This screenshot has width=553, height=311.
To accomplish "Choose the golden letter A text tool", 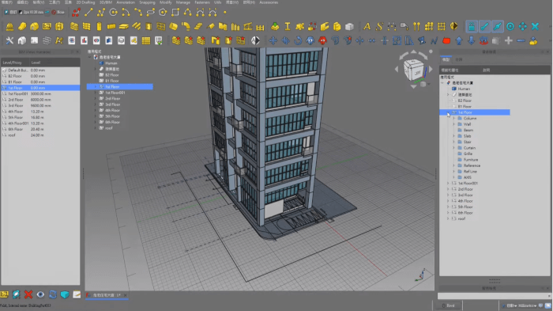I will point(367,26).
